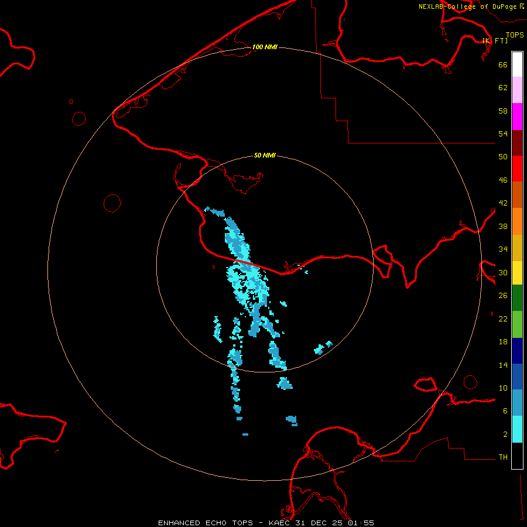Select the white legend color swatch
The image size is (527, 527).
pos(517,64)
